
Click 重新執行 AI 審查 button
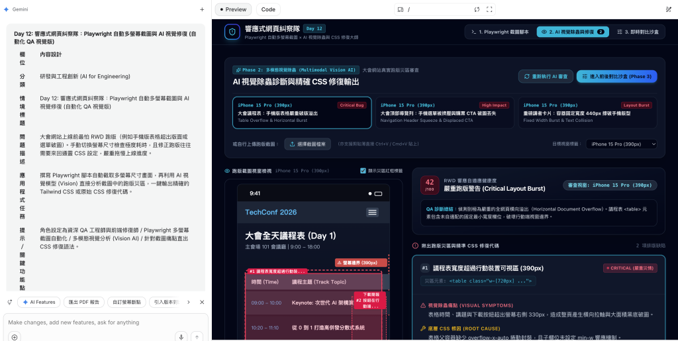point(546,77)
